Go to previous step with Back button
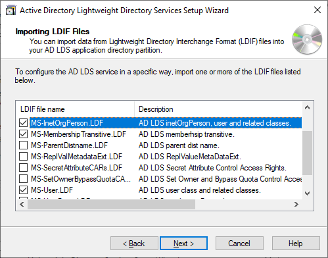The height and width of the screenshot is (258, 328). click(134, 244)
